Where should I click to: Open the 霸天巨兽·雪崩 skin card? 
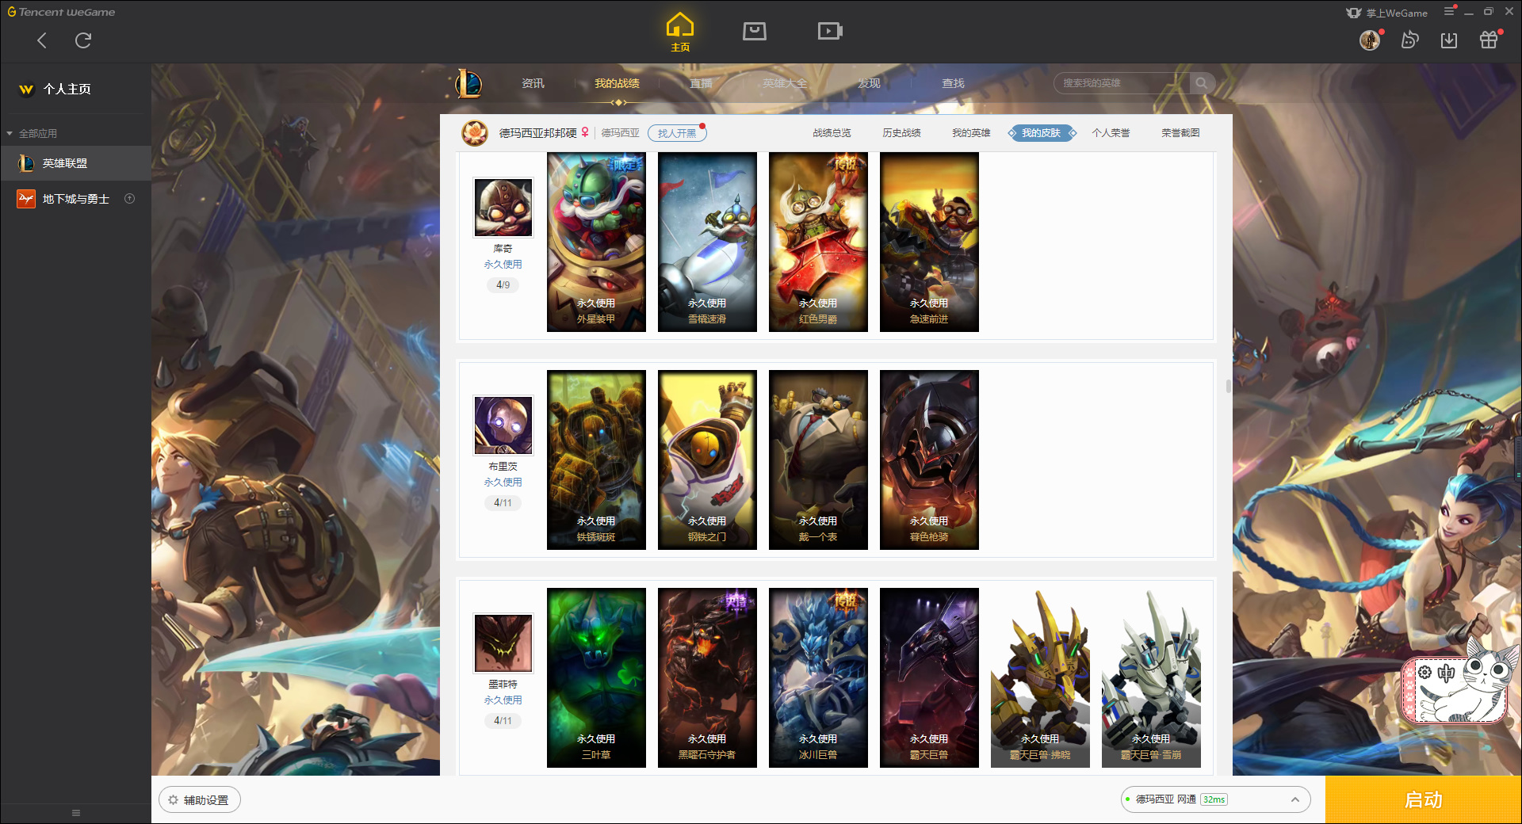coord(1151,677)
